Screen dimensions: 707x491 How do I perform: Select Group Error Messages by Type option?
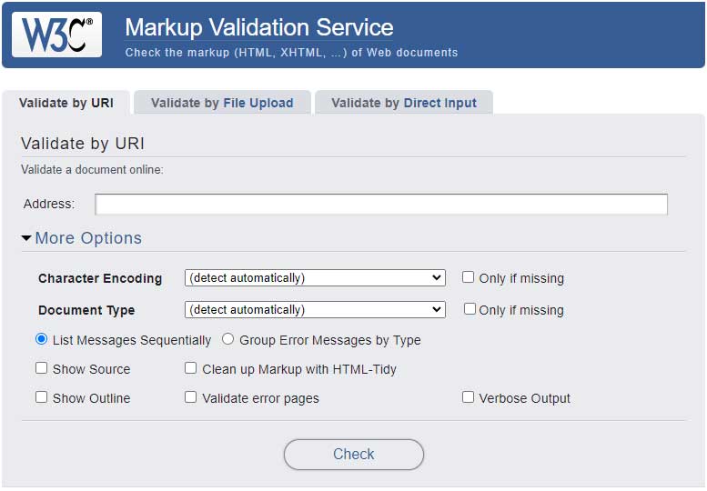tap(228, 339)
